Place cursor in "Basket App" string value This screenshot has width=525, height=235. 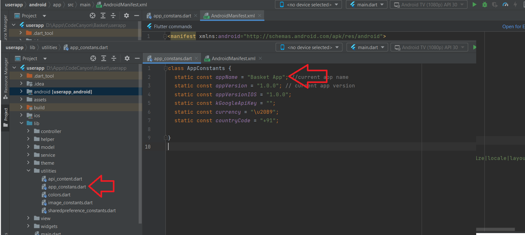pos(266,77)
